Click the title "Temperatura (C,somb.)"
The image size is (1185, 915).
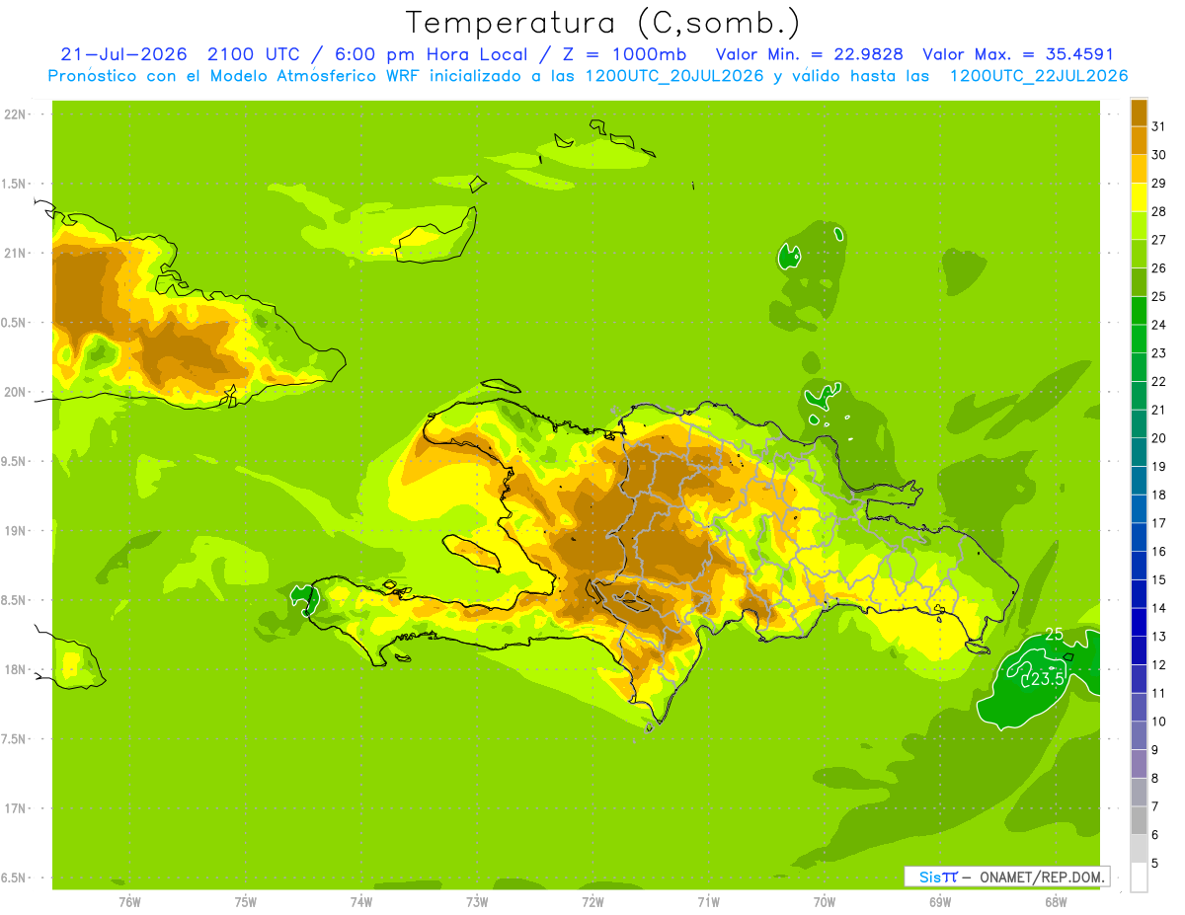point(603,23)
